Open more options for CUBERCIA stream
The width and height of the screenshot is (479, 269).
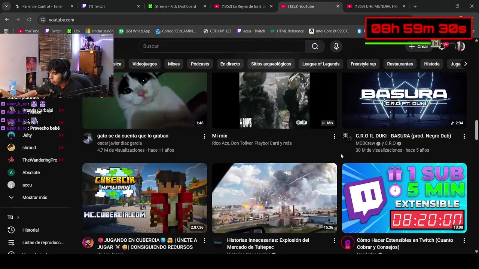click(204, 241)
